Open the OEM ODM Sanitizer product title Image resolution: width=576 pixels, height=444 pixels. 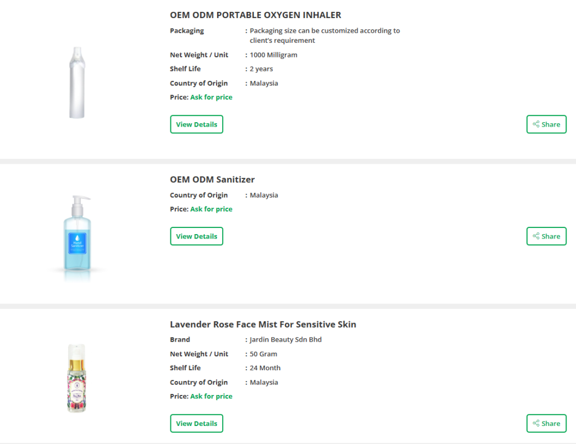tap(212, 180)
